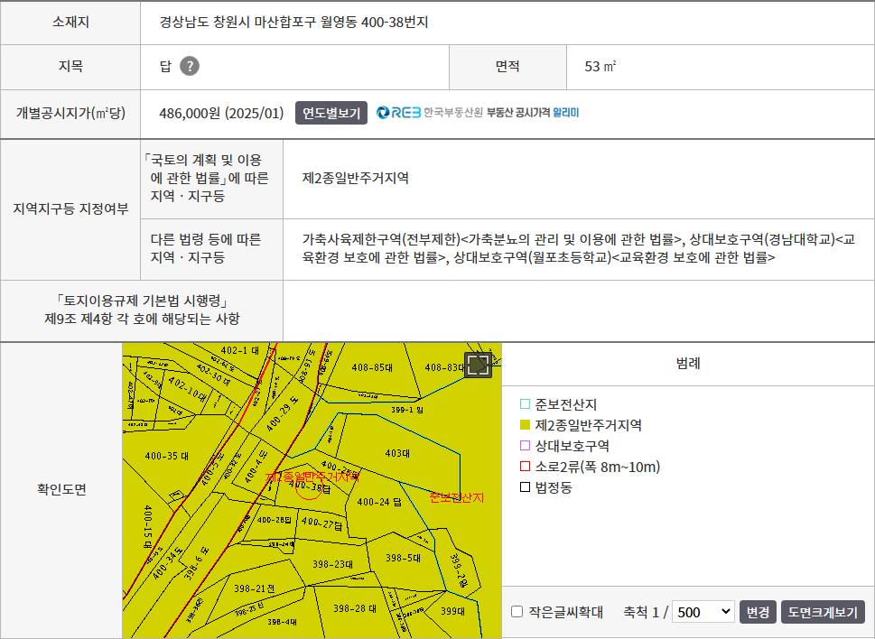Click the 확인도면 row header
This screenshot has width=875, height=639.
coord(61,489)
